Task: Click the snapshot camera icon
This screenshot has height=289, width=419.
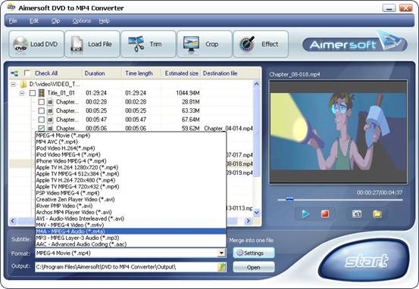Action: tap(357, 214)
